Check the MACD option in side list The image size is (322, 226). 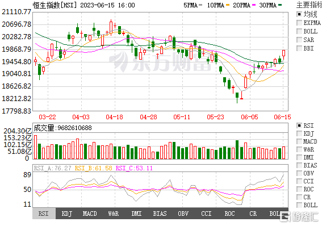pos(299,141)
